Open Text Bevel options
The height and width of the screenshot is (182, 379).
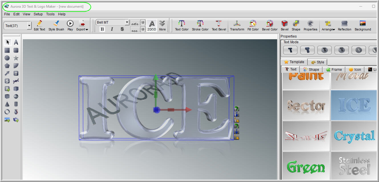[219, 25]
